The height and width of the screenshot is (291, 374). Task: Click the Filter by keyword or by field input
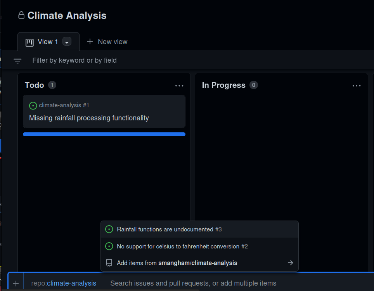[x=74, y=61]
